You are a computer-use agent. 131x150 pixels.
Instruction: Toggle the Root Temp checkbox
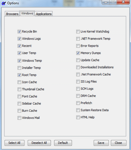(x=19, y=75)
